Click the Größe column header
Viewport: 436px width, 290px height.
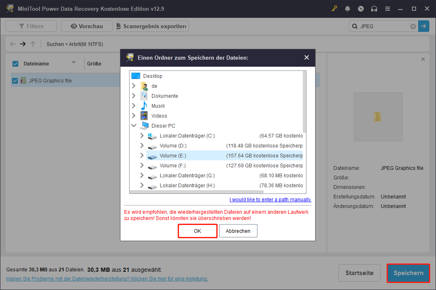click(94, 63)
